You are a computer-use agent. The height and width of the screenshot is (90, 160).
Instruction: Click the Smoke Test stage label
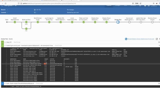[x=118, y=20]
